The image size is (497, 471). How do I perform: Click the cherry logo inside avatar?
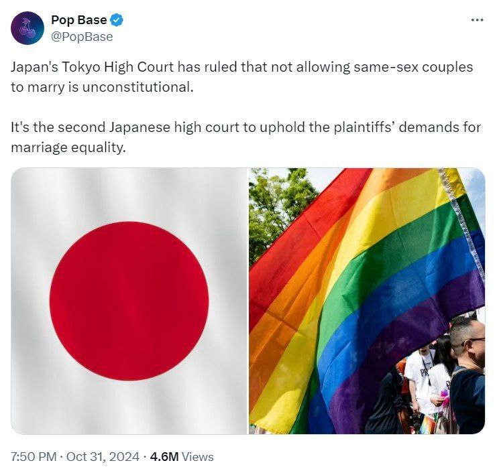pyautogui.click(x=27, y=28)
